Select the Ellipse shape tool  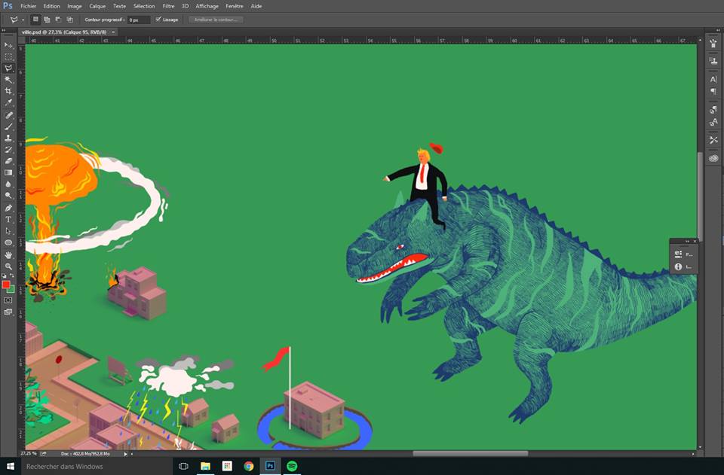[8, 243]
